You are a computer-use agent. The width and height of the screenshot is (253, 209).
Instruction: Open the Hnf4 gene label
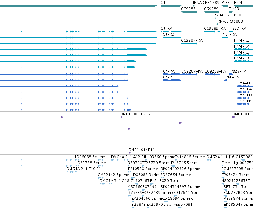click(x=238, y=3)
